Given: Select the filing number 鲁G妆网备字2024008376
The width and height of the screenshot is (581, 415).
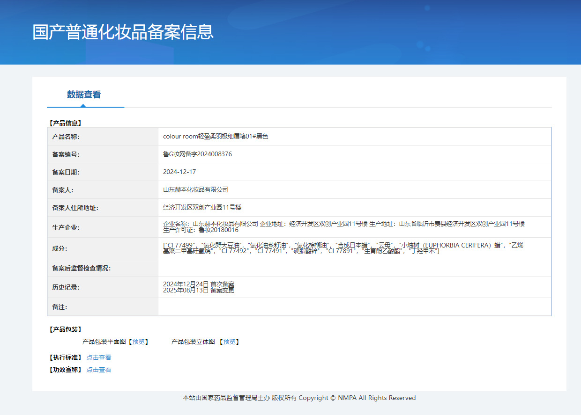Looking at the screenshot, I should click(197, 154).
